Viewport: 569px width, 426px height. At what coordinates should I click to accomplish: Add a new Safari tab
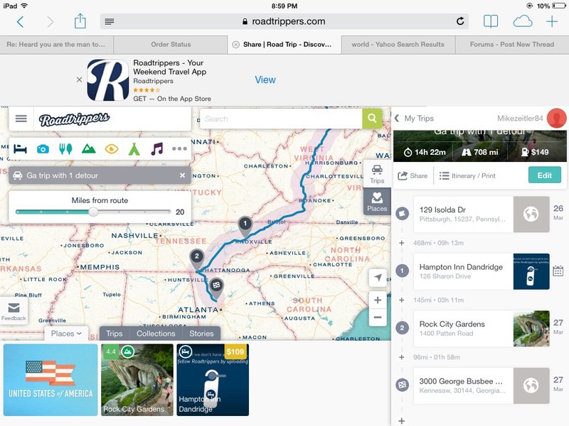tap(552, 22)
